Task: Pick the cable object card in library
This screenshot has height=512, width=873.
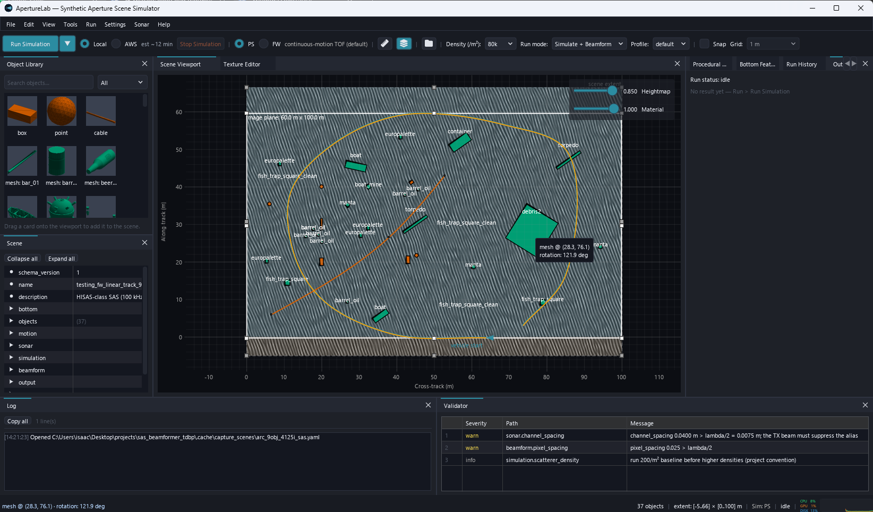Action: (x=101, y=116)
